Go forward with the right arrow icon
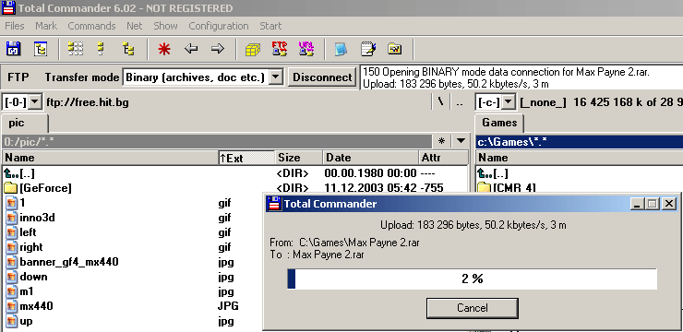 (217, 49)
